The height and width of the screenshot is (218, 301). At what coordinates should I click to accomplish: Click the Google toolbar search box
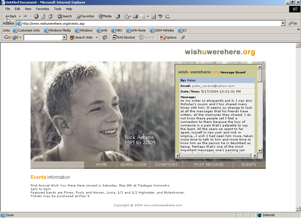[x=43, y=37]
